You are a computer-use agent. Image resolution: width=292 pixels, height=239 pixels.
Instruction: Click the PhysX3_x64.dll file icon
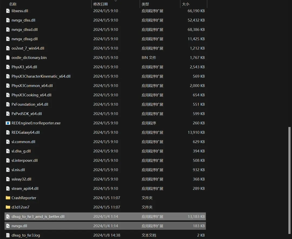point(8,67)
